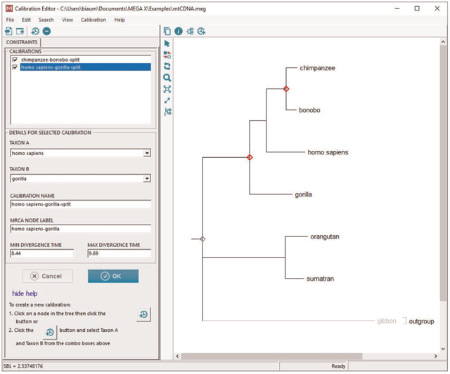Click the import calibrations icon in left toolbar
The image size is (450, 374).
pyautogui.click(x=8, y=31)
